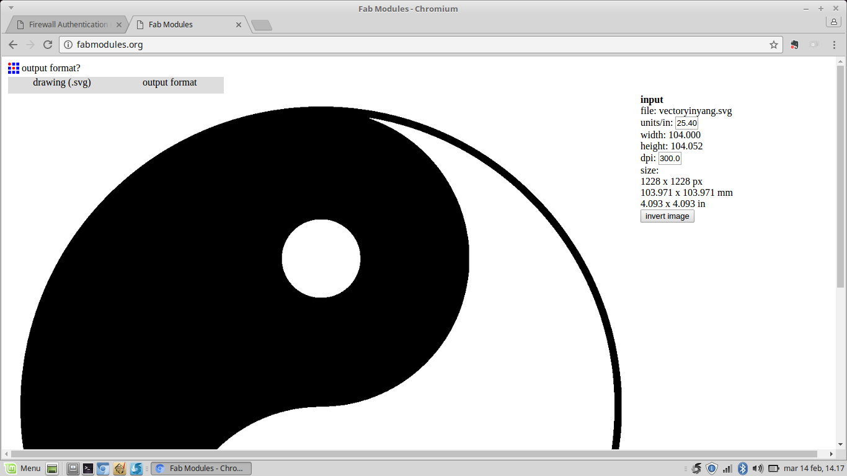Close the Firewall Authentication tab
Screen dimensions: 847x476
point(118,25)
